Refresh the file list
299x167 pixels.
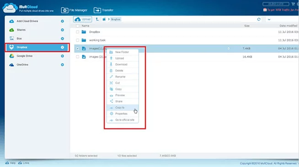259,19
